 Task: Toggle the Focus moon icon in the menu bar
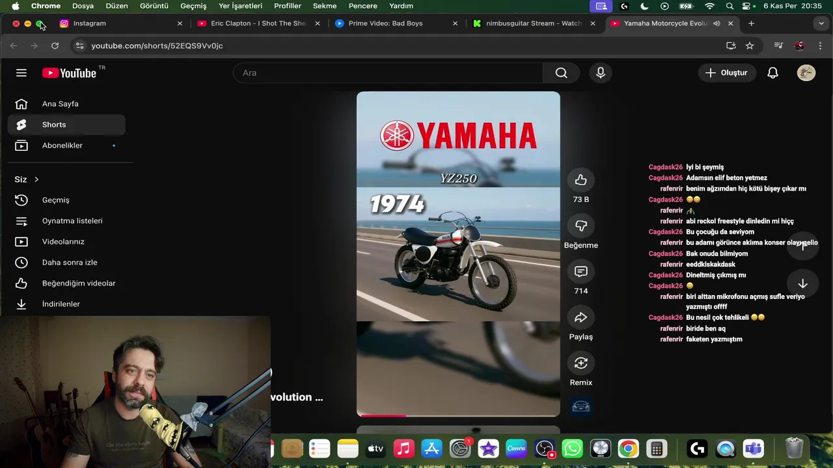coord(644,6)
